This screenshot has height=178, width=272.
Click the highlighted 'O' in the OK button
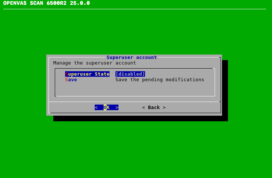[x=105, y=108]
